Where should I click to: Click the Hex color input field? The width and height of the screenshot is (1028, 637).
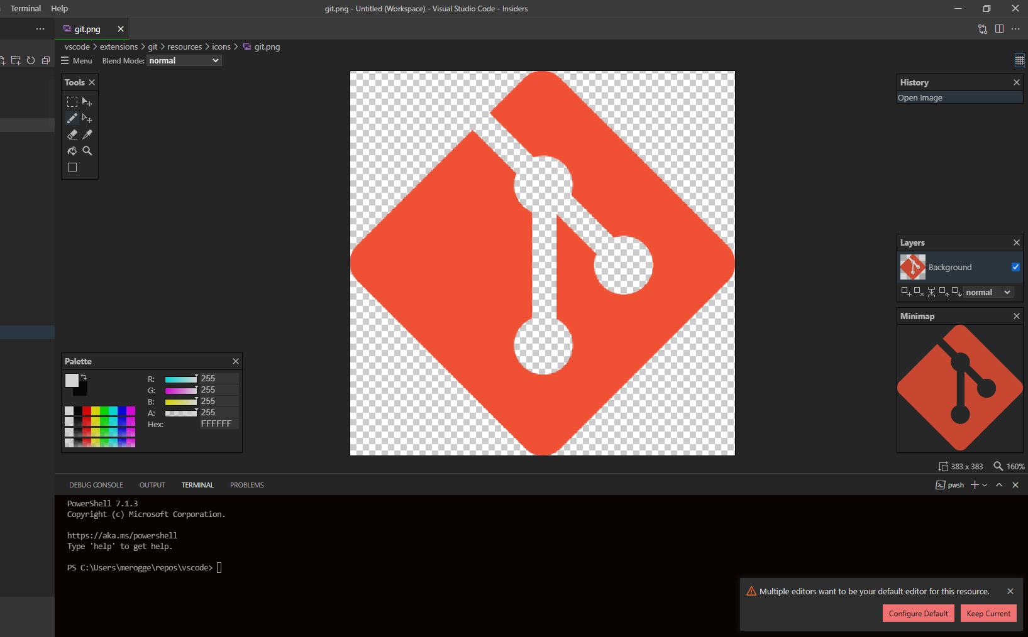pyautogui.click(x=219, y=424)
